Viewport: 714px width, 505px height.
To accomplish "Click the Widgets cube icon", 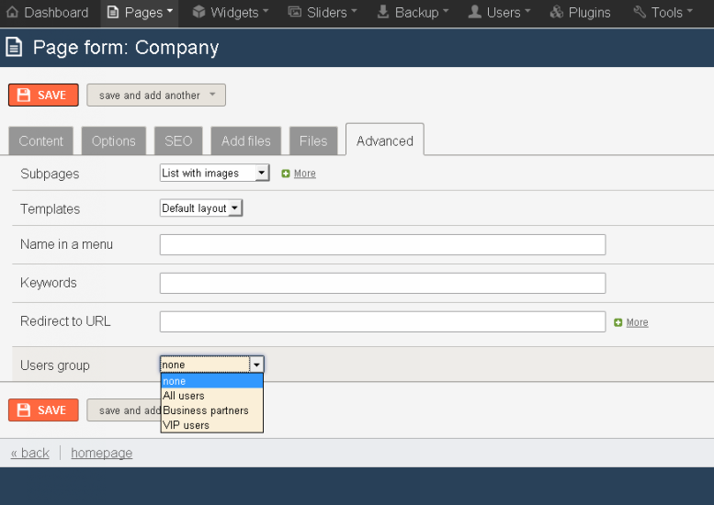I will [198, 12].
